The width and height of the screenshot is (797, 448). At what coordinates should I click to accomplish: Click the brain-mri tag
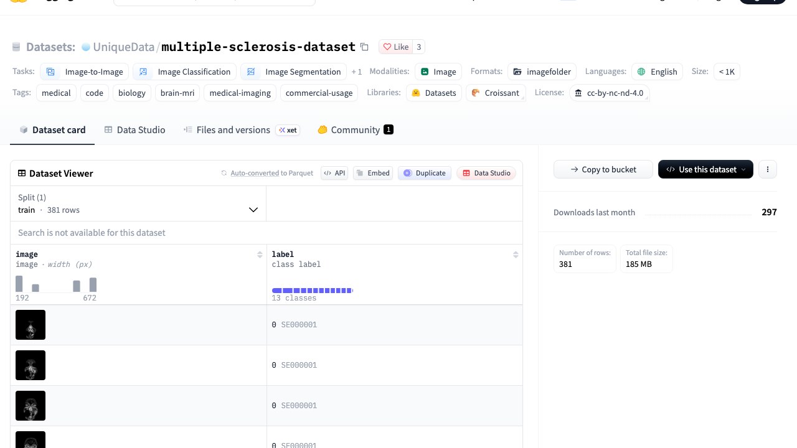(177, 93)
